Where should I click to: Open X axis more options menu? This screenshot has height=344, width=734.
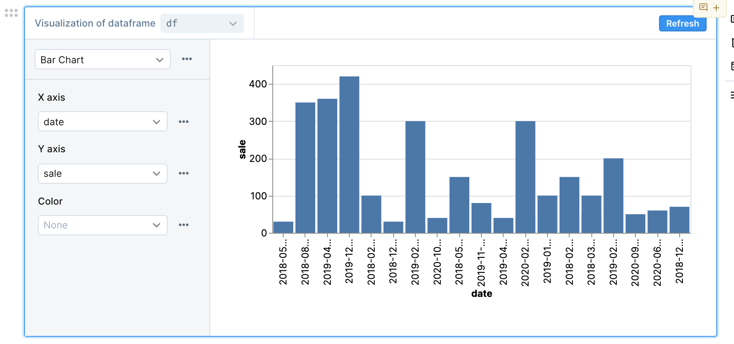(184, 122)
